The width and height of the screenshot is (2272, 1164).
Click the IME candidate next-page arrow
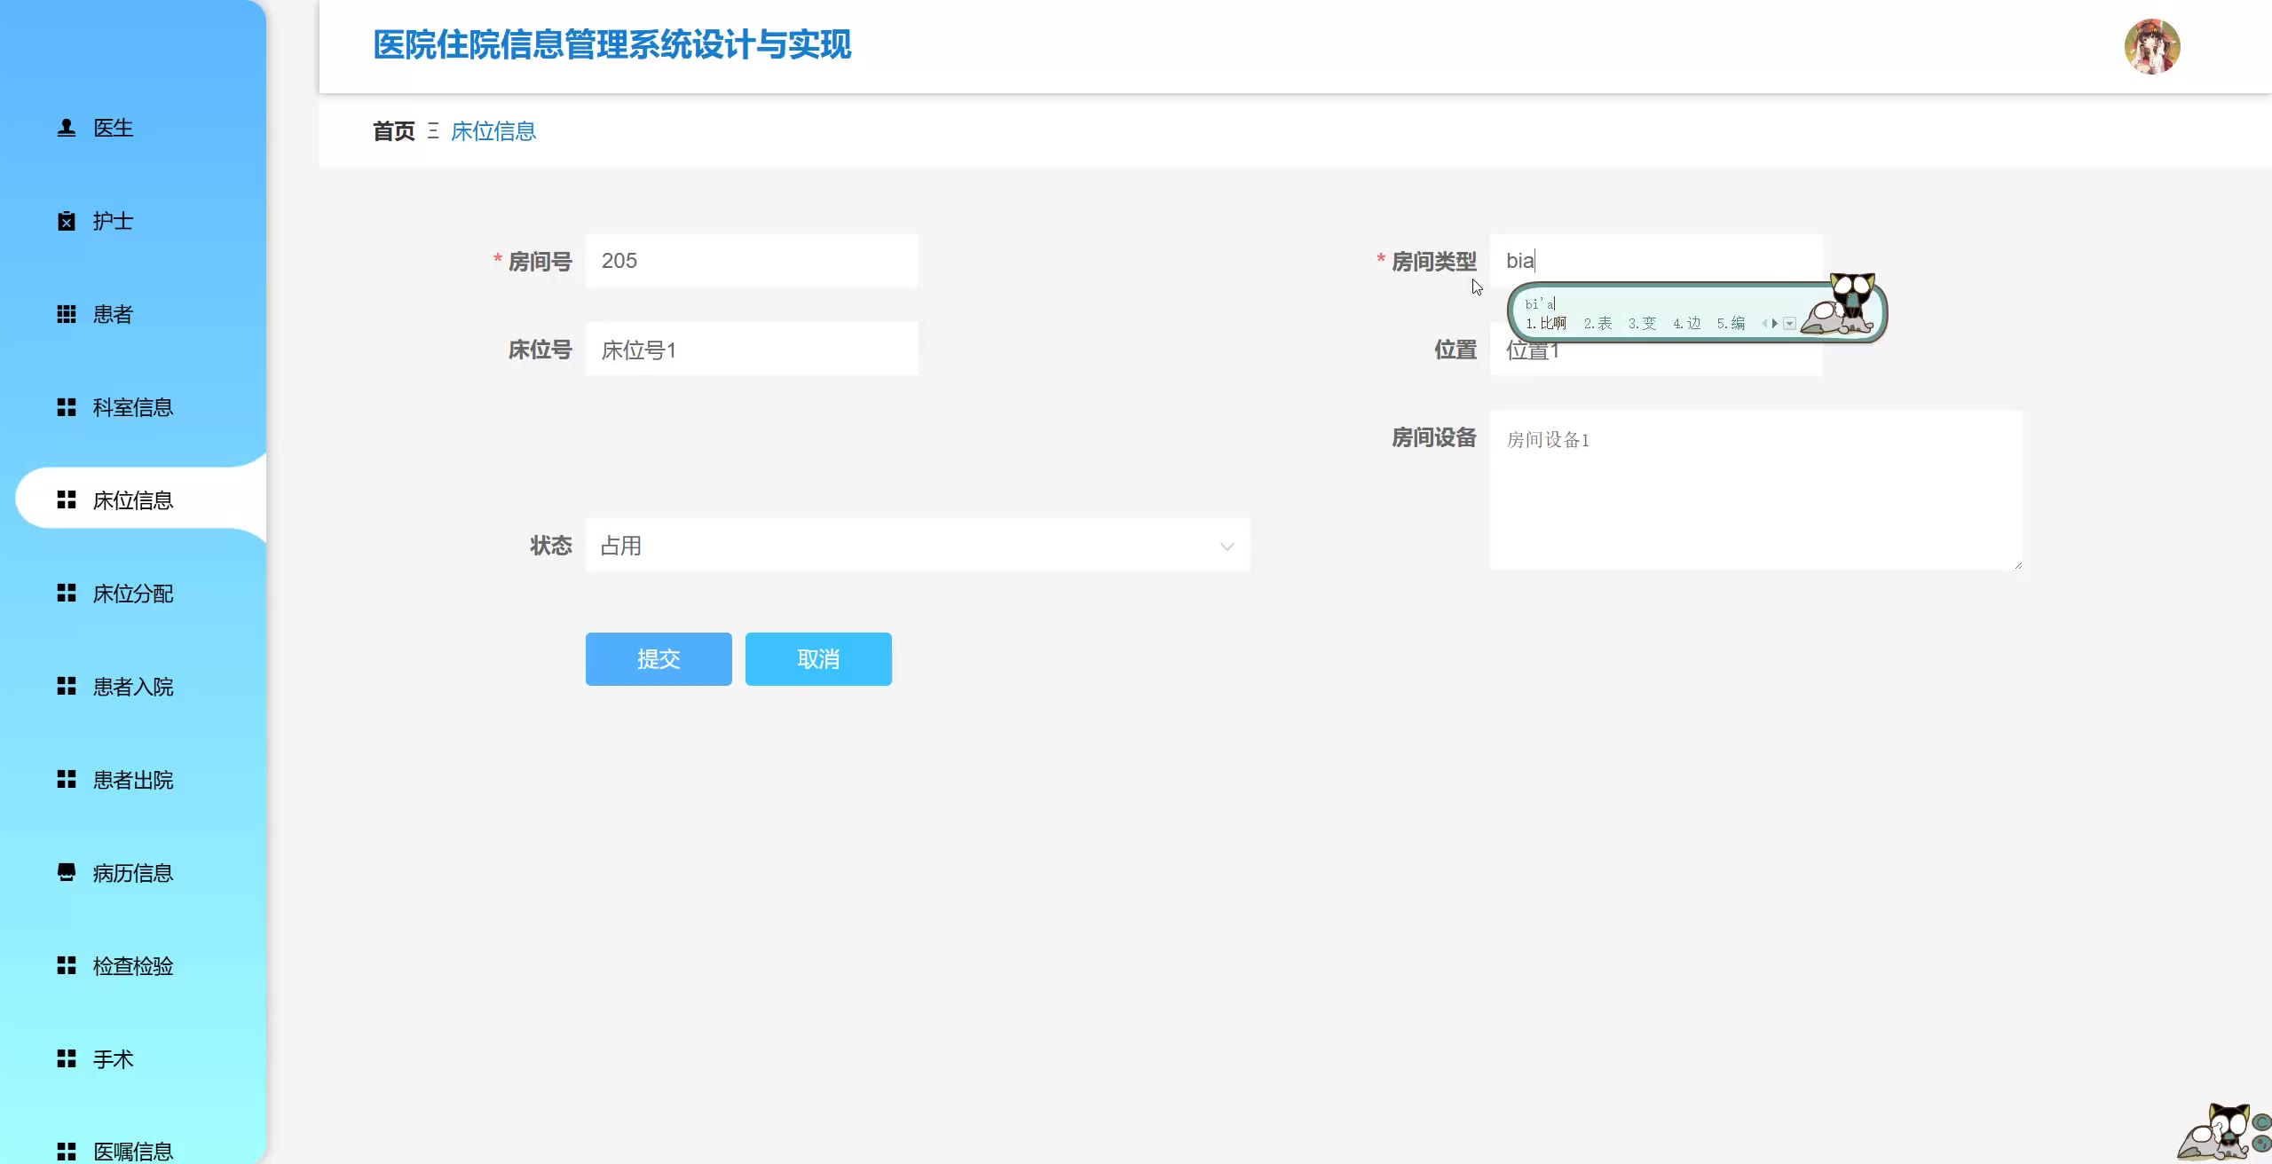coord(1774,324)
